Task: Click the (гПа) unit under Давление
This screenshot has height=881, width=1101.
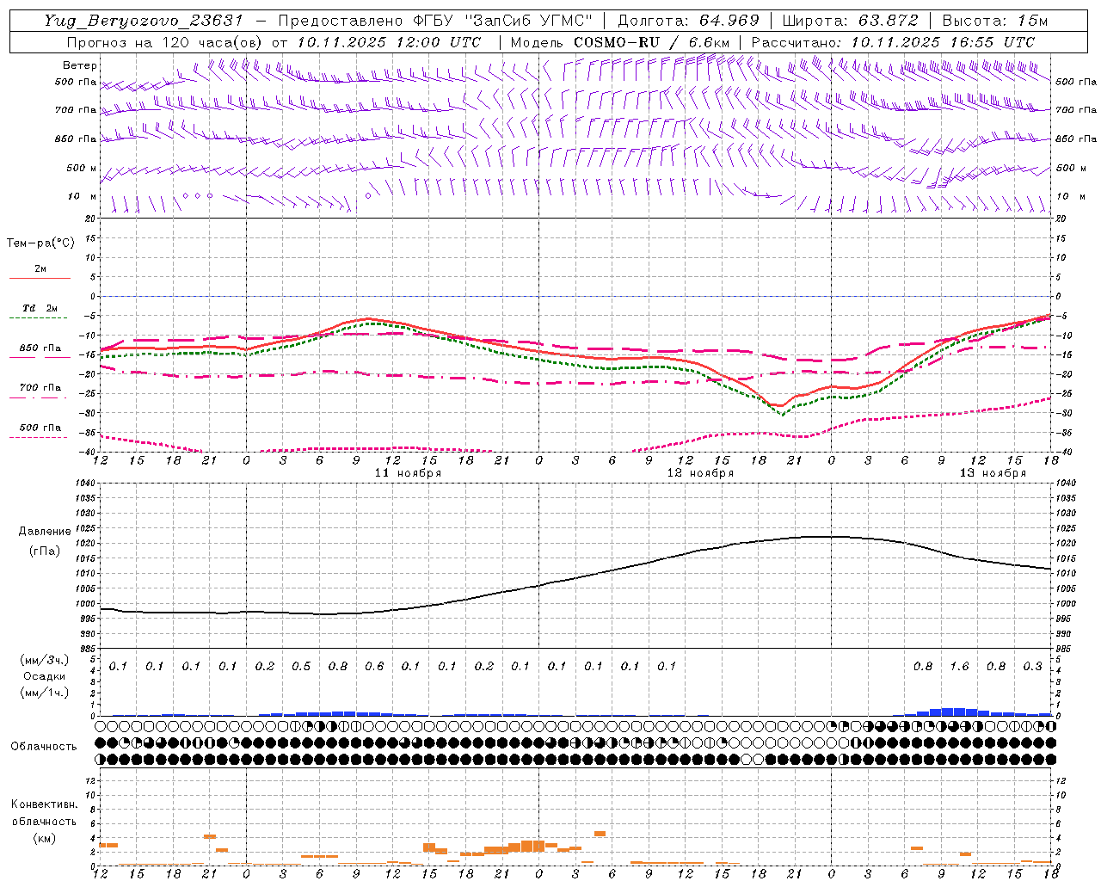Action: pos(45,551)
